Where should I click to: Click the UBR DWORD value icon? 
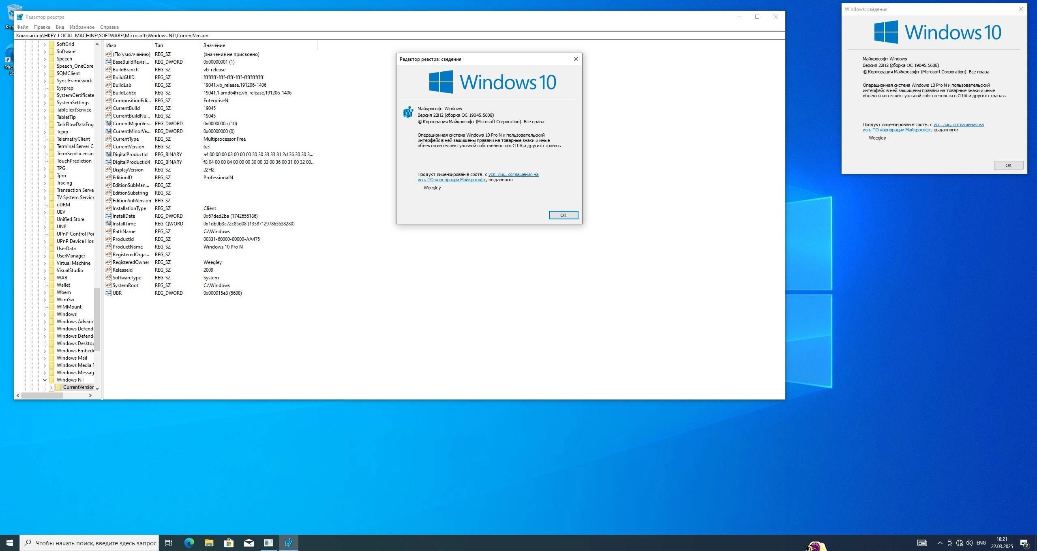click(108, 293)
